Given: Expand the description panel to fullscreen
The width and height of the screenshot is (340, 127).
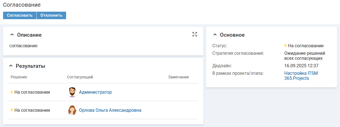Looking at the screenshot, I should coord(194,34).
